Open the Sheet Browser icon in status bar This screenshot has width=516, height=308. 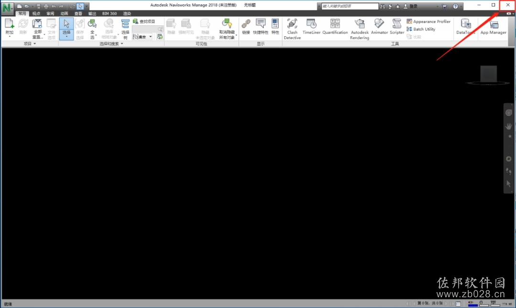pyautogui.click(x=458, y=304)
